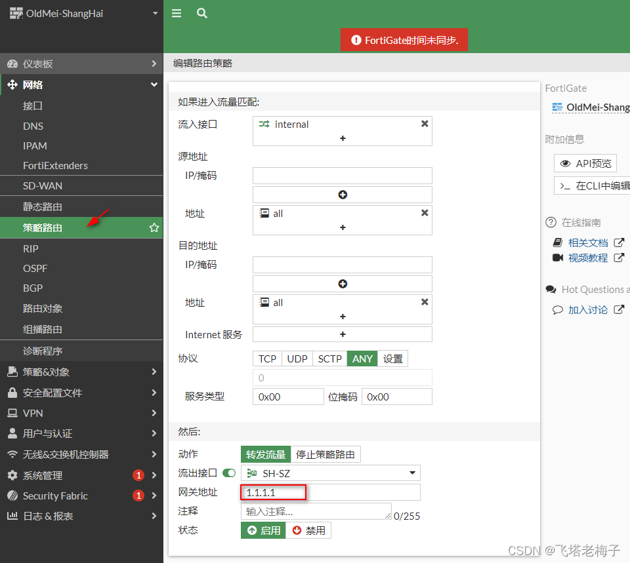630x563 pixels.
Task: Click the API预览 button
Action: (x=585, y=163)
